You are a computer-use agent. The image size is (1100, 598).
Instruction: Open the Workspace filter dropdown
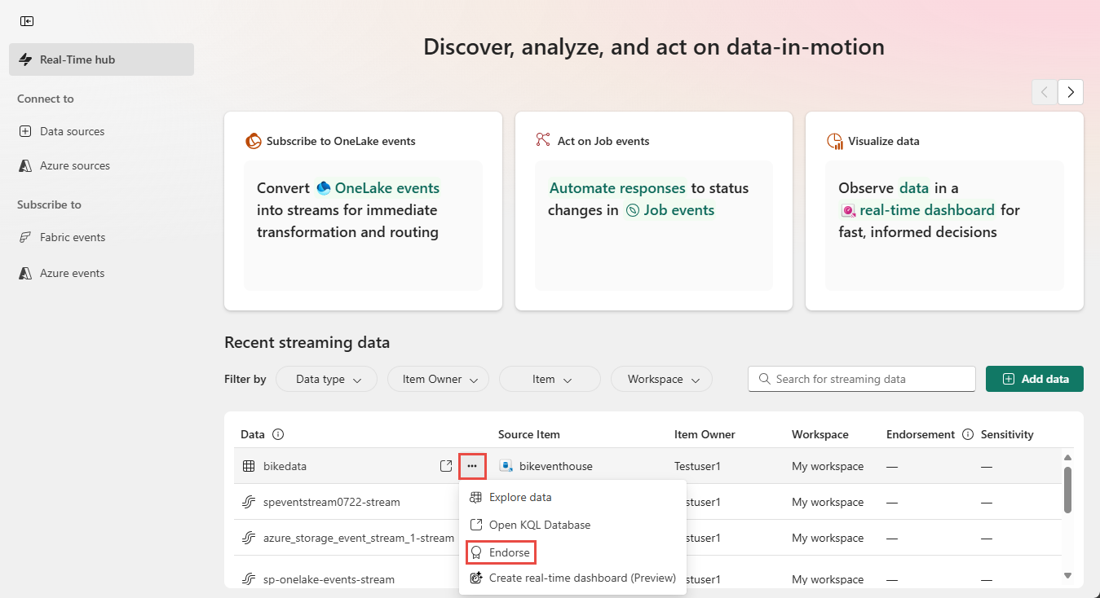coord(661,379)
